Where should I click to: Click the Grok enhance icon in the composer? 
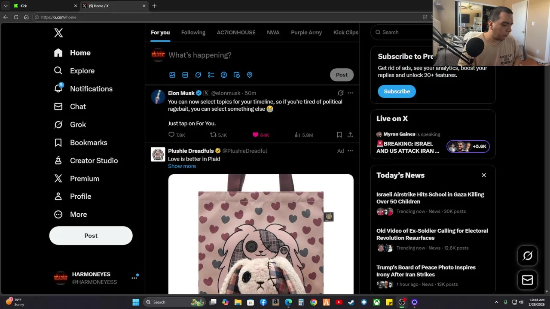coord(198,75)
